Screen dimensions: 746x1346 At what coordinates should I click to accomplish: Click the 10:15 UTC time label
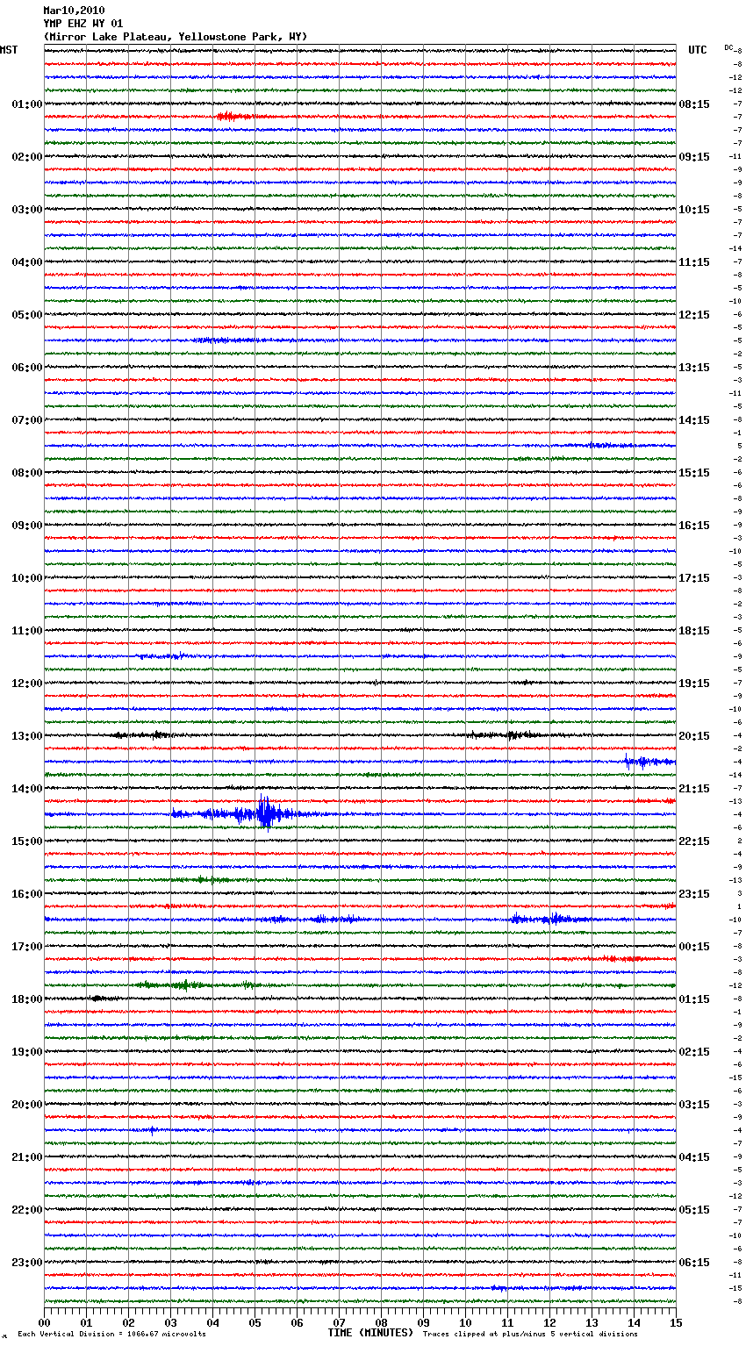(x=694, y=210)
